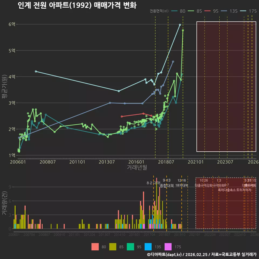Select the 95 red line legend entry at top

[212, 11]
